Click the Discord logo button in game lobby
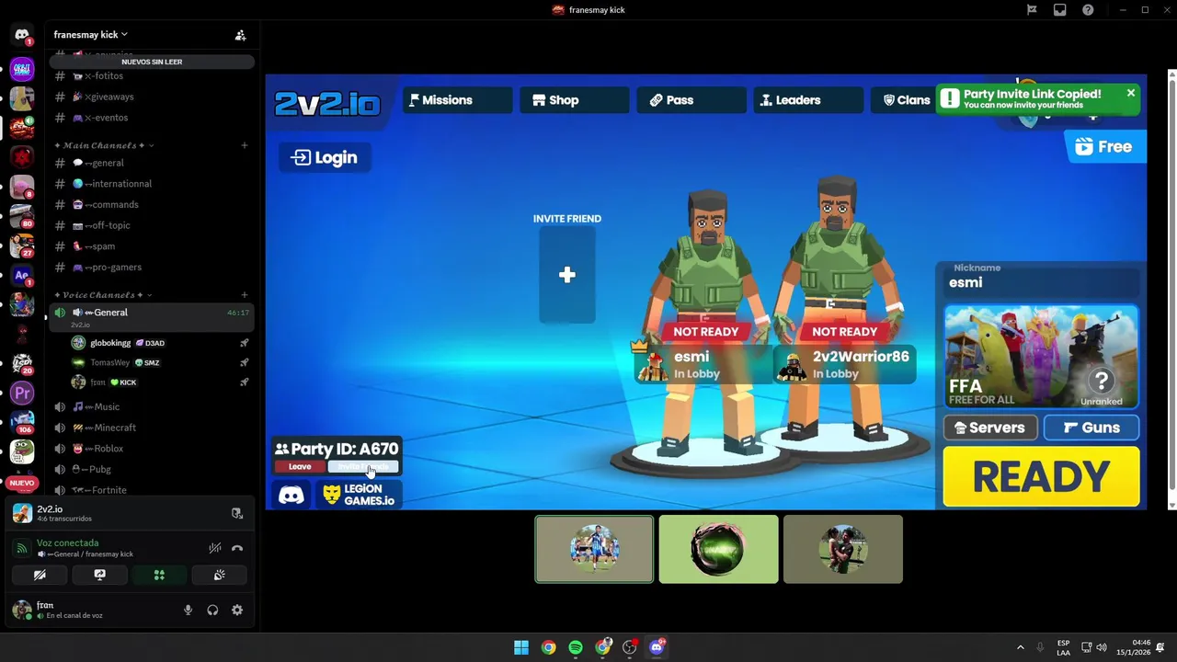Image resolution: width=1177 pixels, height=662 pixels. click(x=291, y=496)
